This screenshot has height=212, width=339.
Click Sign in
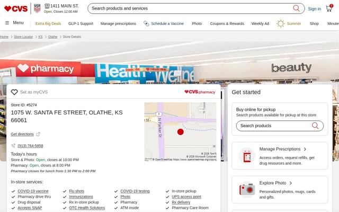[x=314, y=9]
